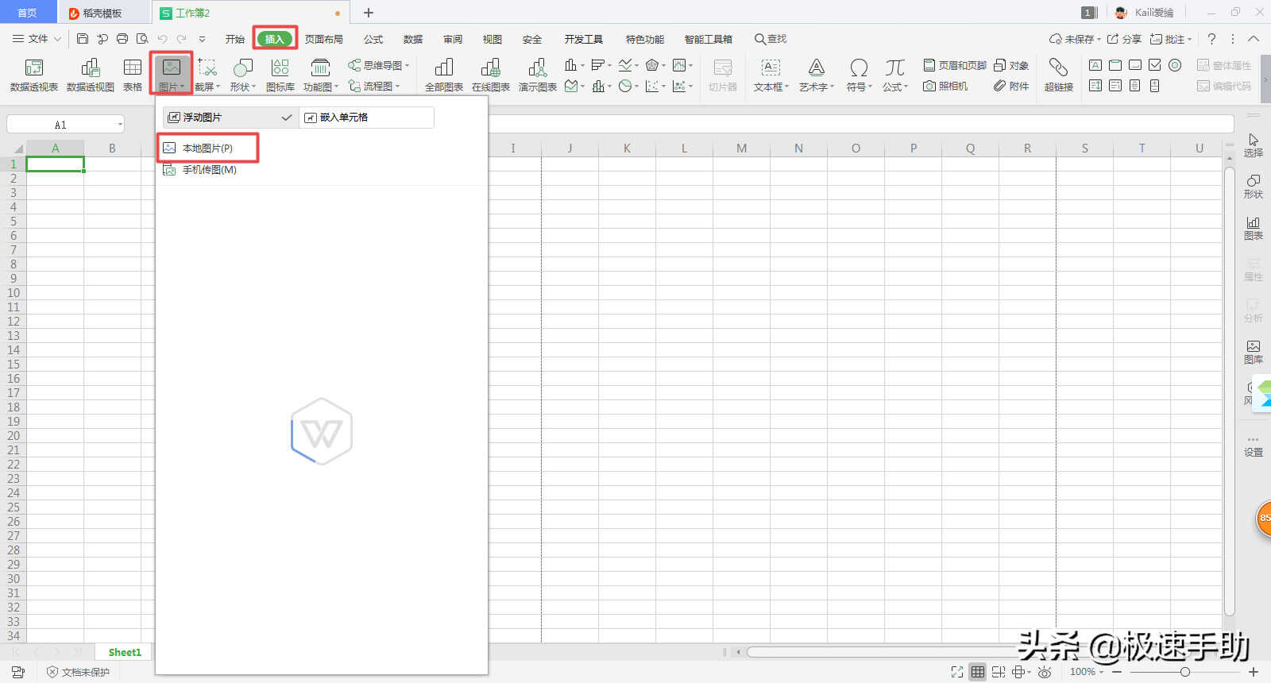Click 未保存 unsaved cloud status button

(1075, 39)
